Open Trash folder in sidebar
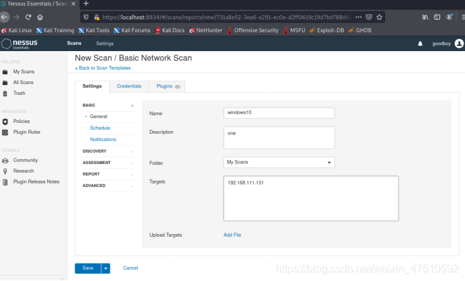Viewport: 465px width, 281px height. pyautogui.click(x=19, y=93)
